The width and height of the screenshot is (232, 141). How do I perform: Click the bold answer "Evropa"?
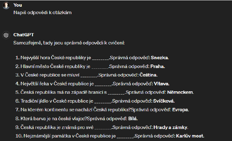coord(180,110)
